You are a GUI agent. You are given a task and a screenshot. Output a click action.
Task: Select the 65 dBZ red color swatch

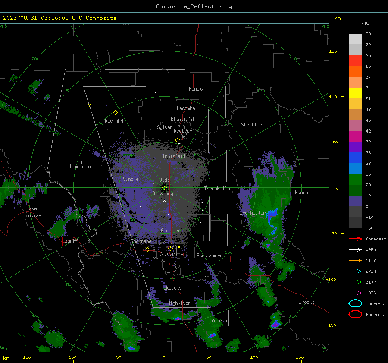355,60
